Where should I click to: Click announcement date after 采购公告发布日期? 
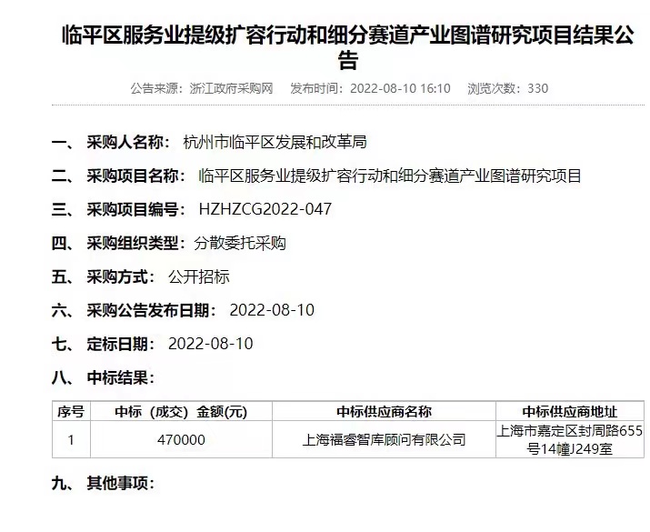(x=272, y=310)
